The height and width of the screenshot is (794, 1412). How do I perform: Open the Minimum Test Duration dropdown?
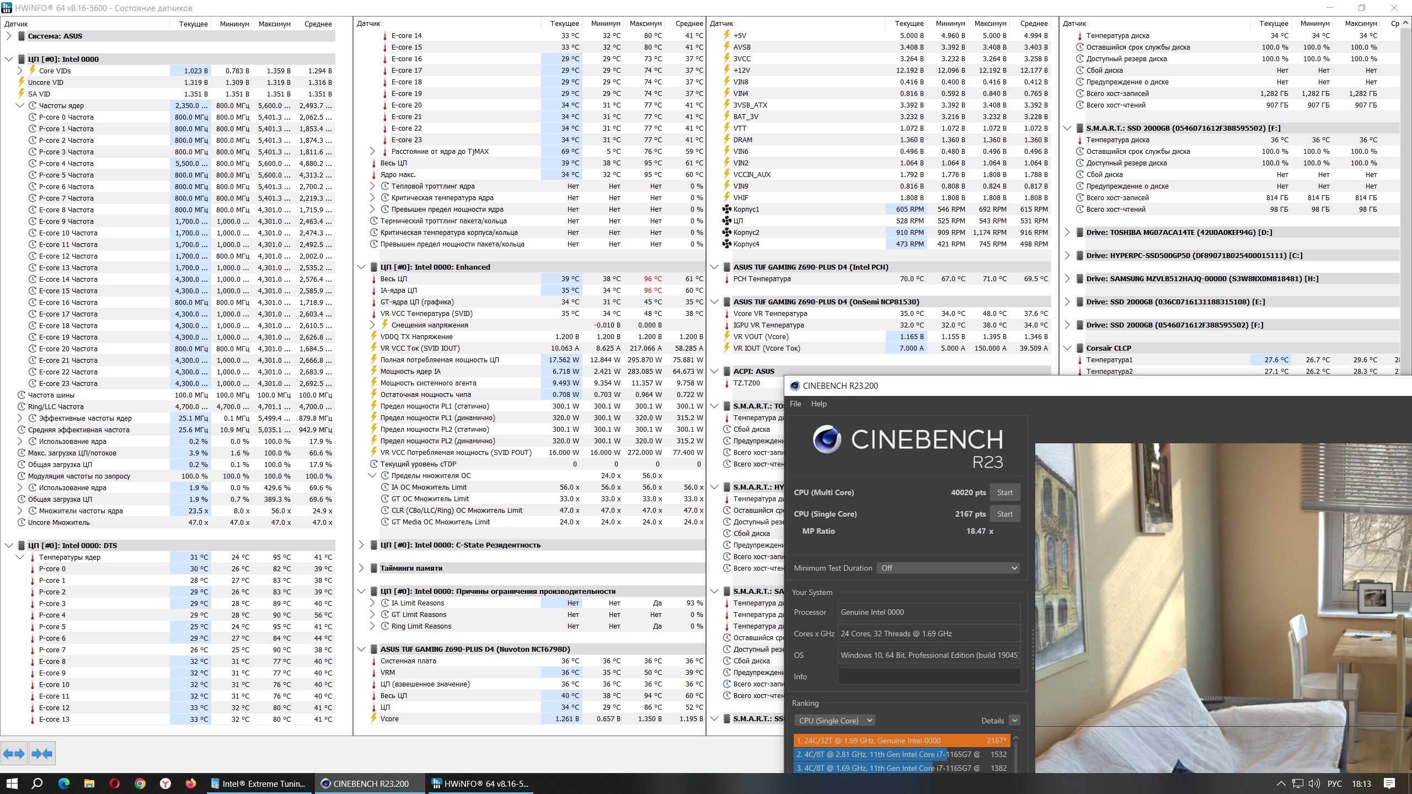tap(948, 568)
